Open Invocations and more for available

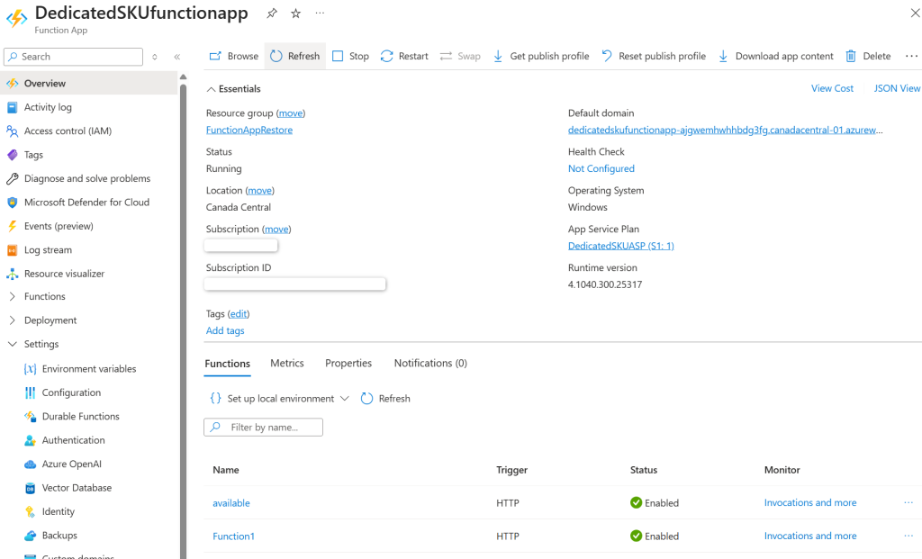(810, 502)
